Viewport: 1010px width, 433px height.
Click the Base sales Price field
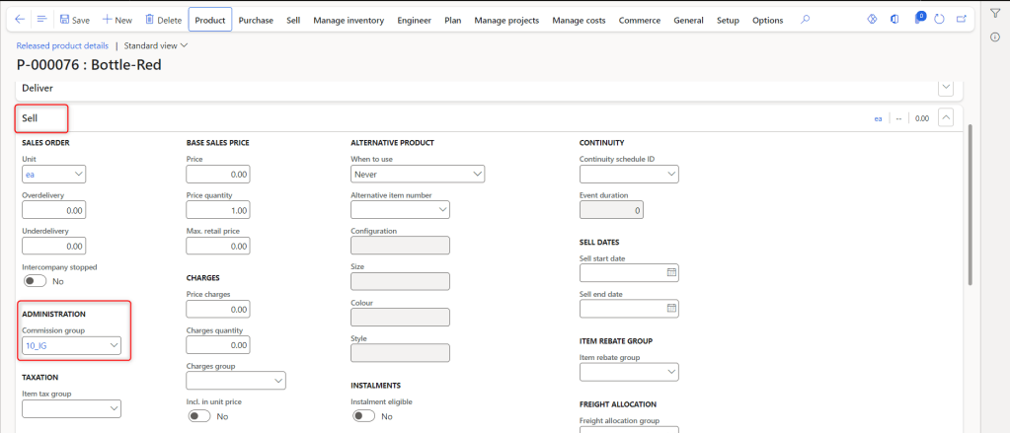(x=217, y=174)
